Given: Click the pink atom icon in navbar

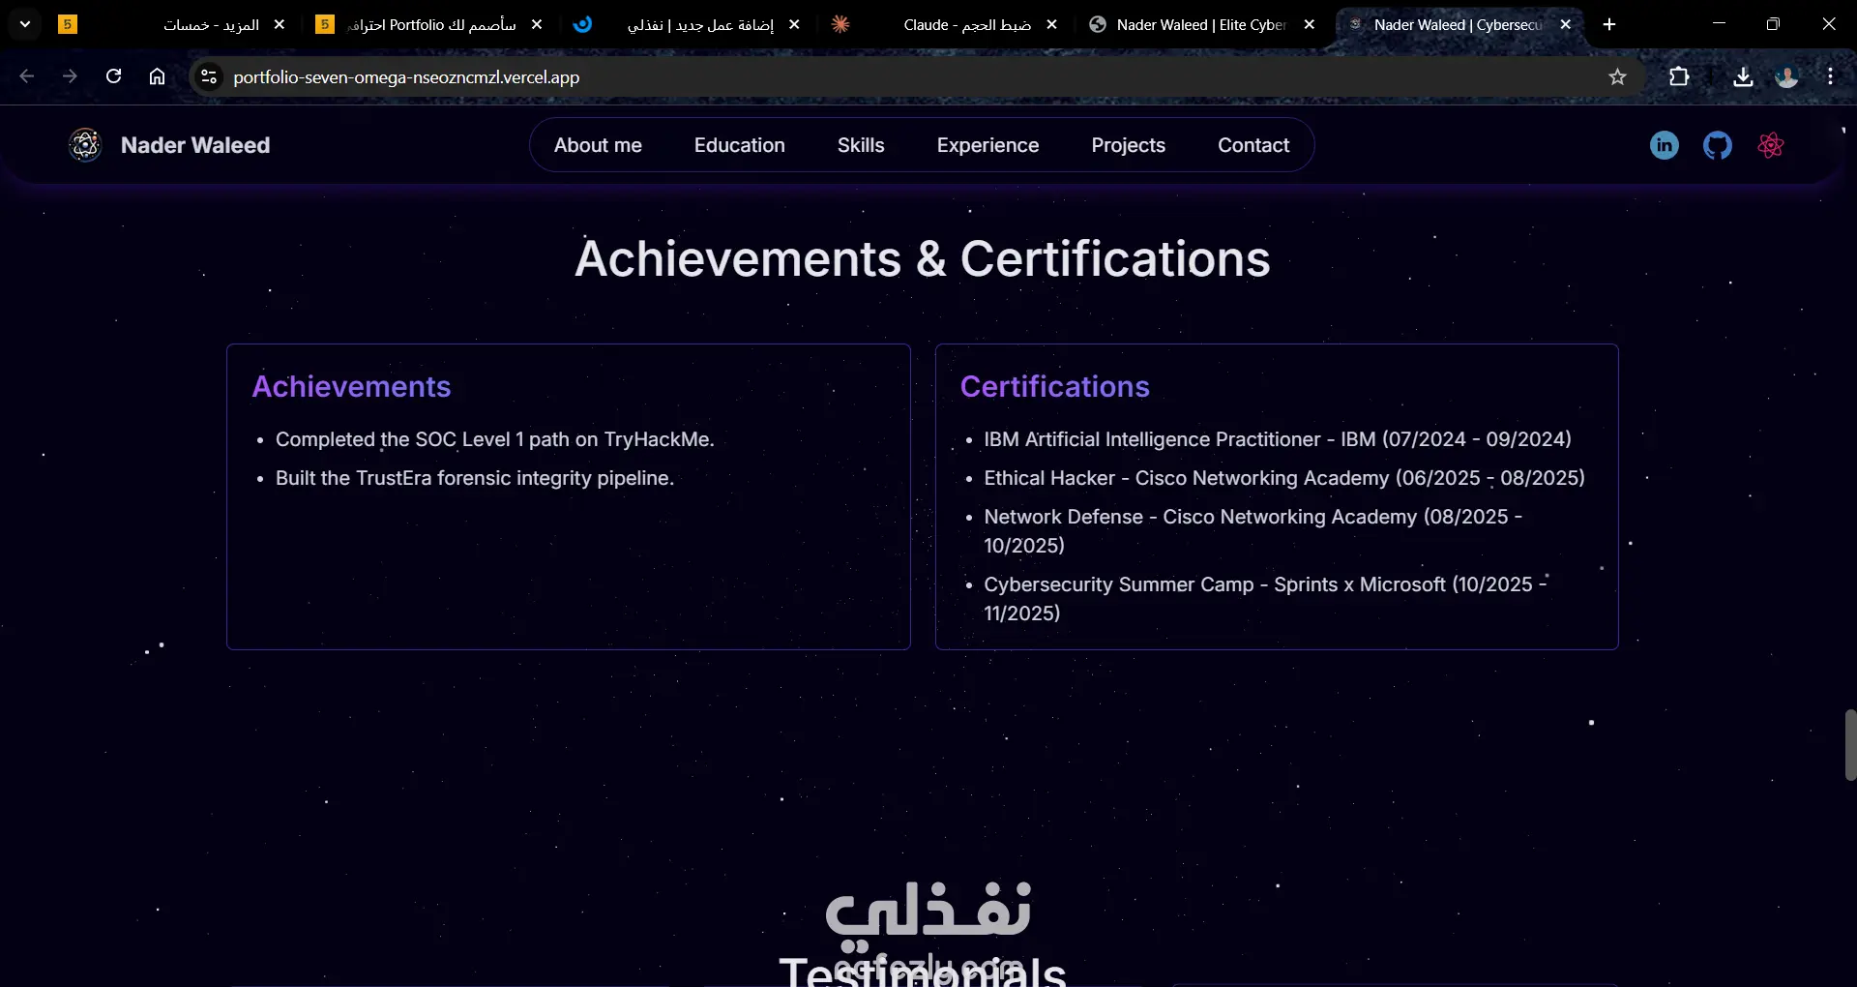Looking at the screenshot, I should tap(1771, 145).
